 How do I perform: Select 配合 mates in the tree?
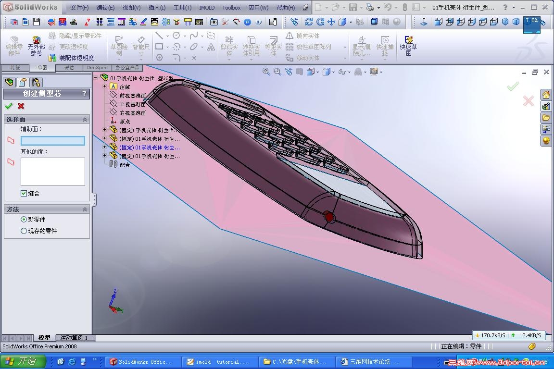click(125, 164)
